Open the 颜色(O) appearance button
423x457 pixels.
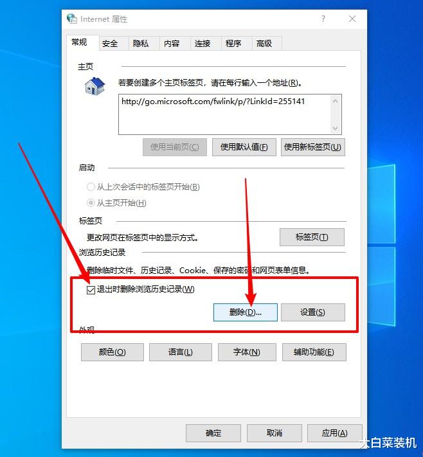[x=113, y=352]
